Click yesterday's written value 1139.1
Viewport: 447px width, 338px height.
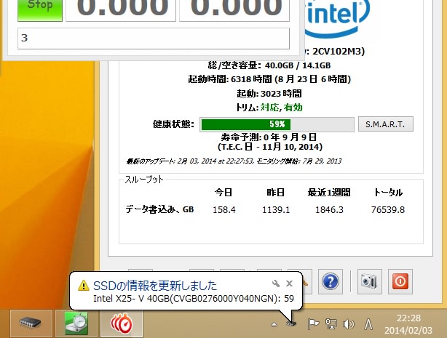276,210
